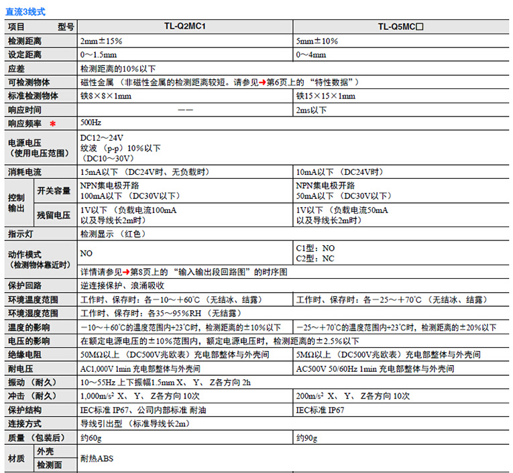The width and height of the screenshot is (513, 473).
Task: Select the 检测距离 row label
Action: tap(25, 41)
